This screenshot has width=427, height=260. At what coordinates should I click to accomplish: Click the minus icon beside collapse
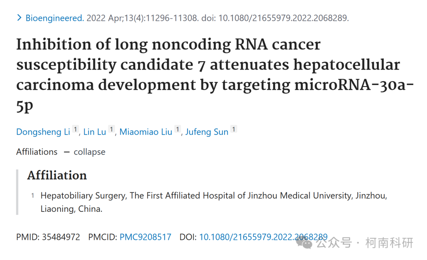pos(67,152)
